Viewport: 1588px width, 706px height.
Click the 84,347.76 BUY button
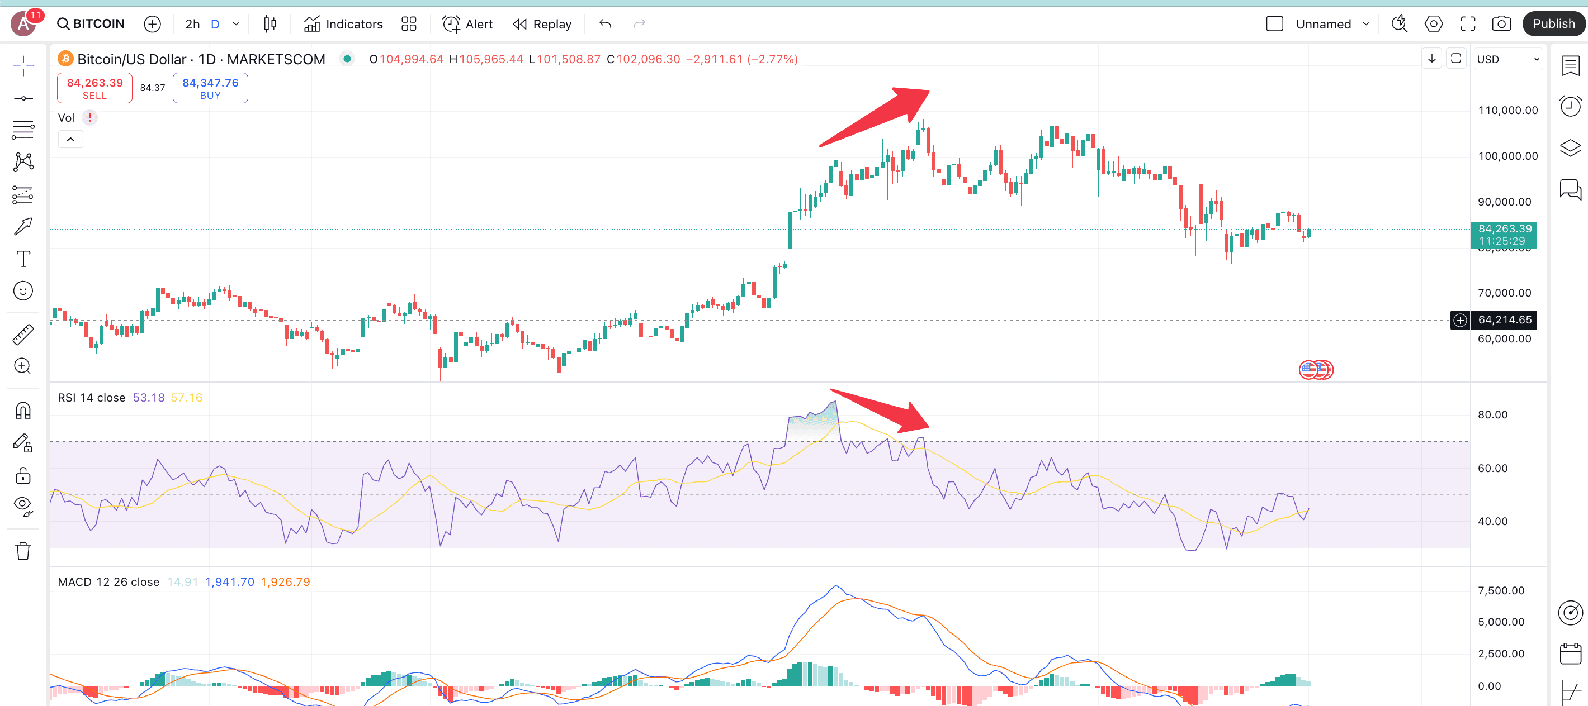point(210,88)
